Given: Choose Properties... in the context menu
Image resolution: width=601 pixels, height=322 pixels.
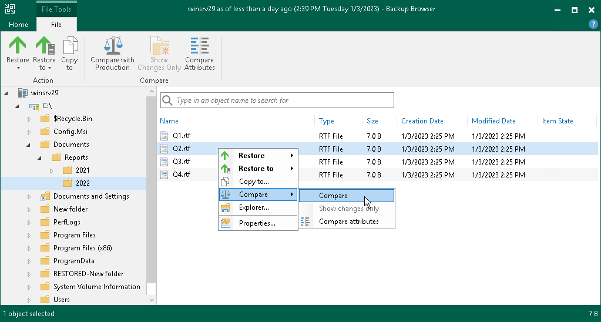Looking at the screenshot, I should 258,223.
